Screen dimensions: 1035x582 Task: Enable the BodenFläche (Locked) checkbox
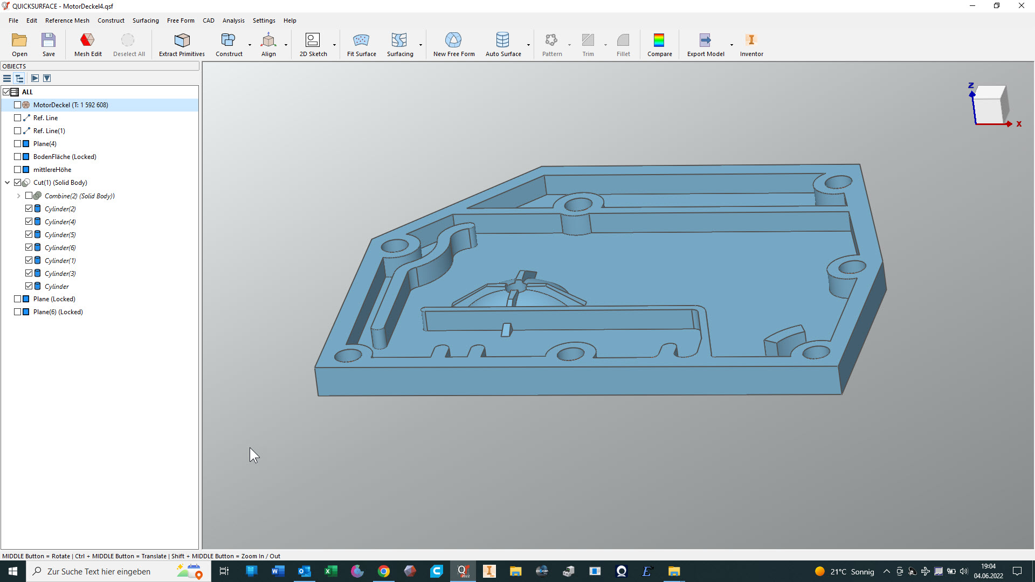(18, 157)
